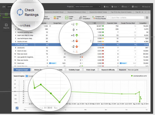Click the vertical scale slider on graph
Screen dimensions: 155x115
click(x=19, y=85)
